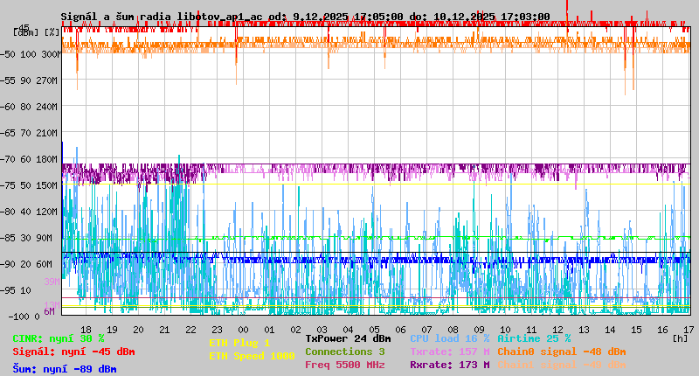Click the hour tick label '22'
Screen dimensions: 699x376
190,330
